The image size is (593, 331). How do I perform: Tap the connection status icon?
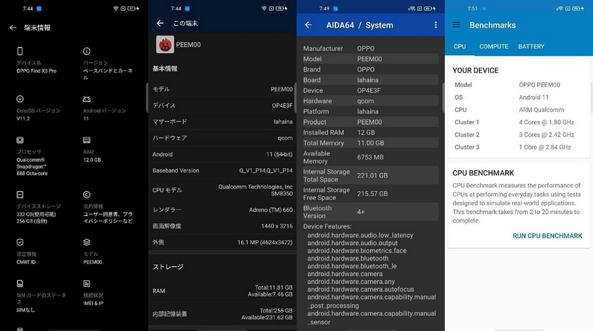(x=86, y=284)
